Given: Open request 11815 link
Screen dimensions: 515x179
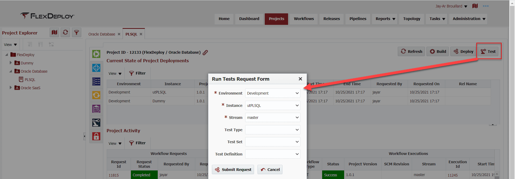Looking at the screenshot, I should point(114,175).
